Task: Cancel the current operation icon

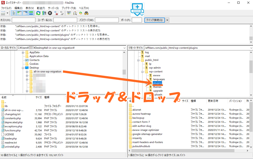Action: coord(50,13)
